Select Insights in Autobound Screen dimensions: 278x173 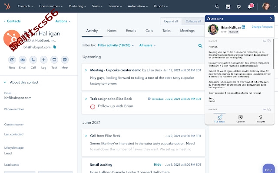pos(261,119)
